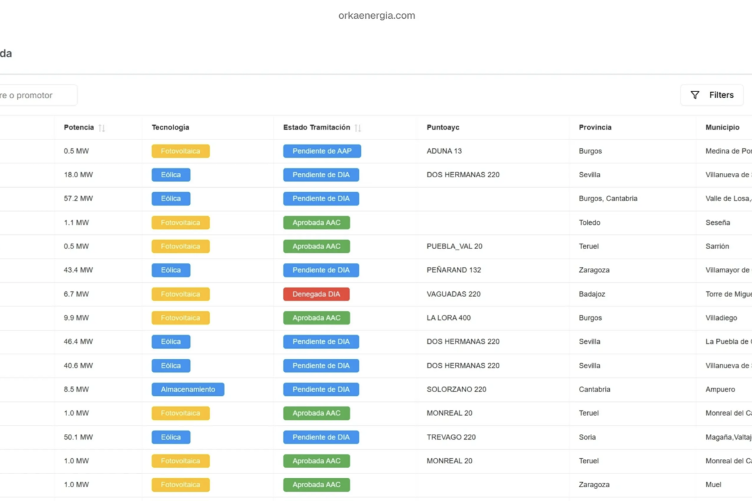The height and width of the screenshot is (501, 752).
Task: Click the sort icon beside Potencia
Action: tap(102, 128)
